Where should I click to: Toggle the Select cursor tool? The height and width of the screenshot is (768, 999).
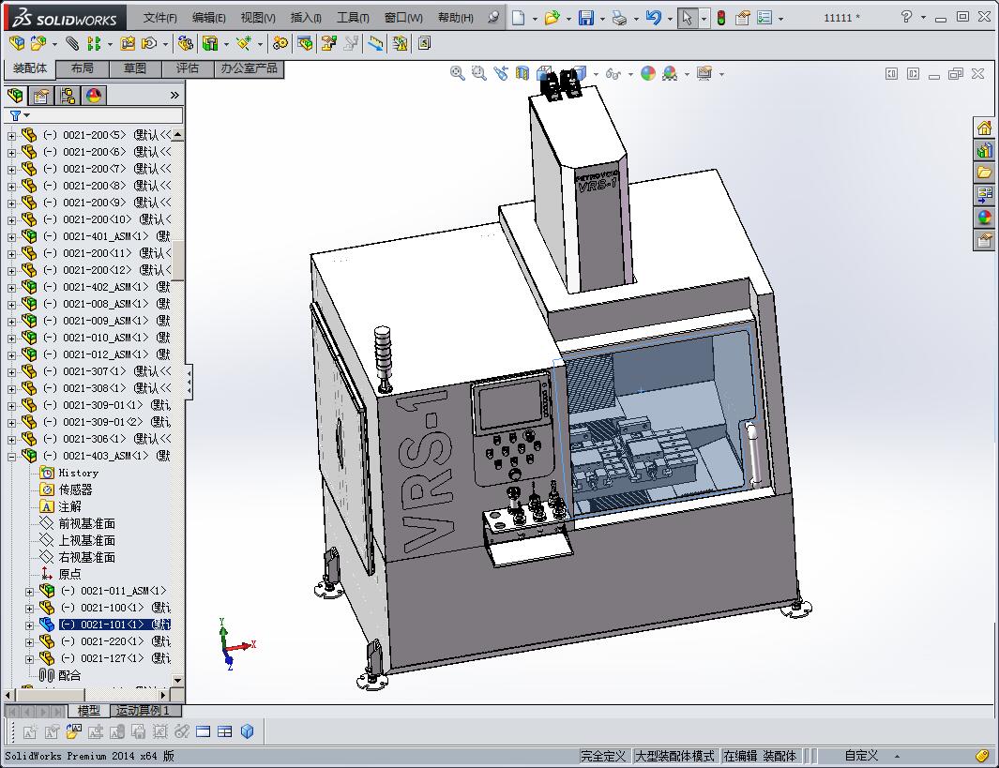[688, 18]
